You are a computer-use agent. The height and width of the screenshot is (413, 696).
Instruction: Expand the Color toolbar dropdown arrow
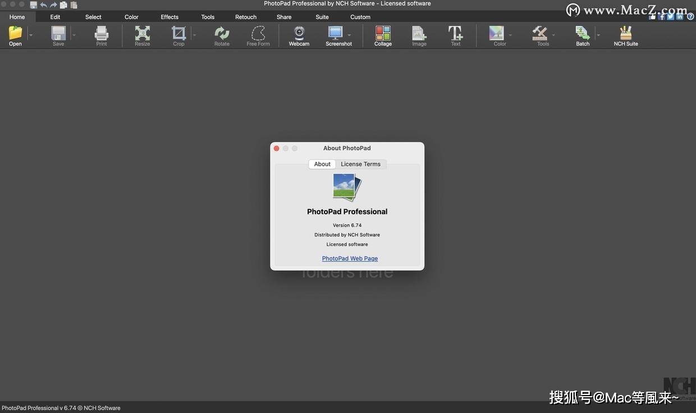point(510,35)
